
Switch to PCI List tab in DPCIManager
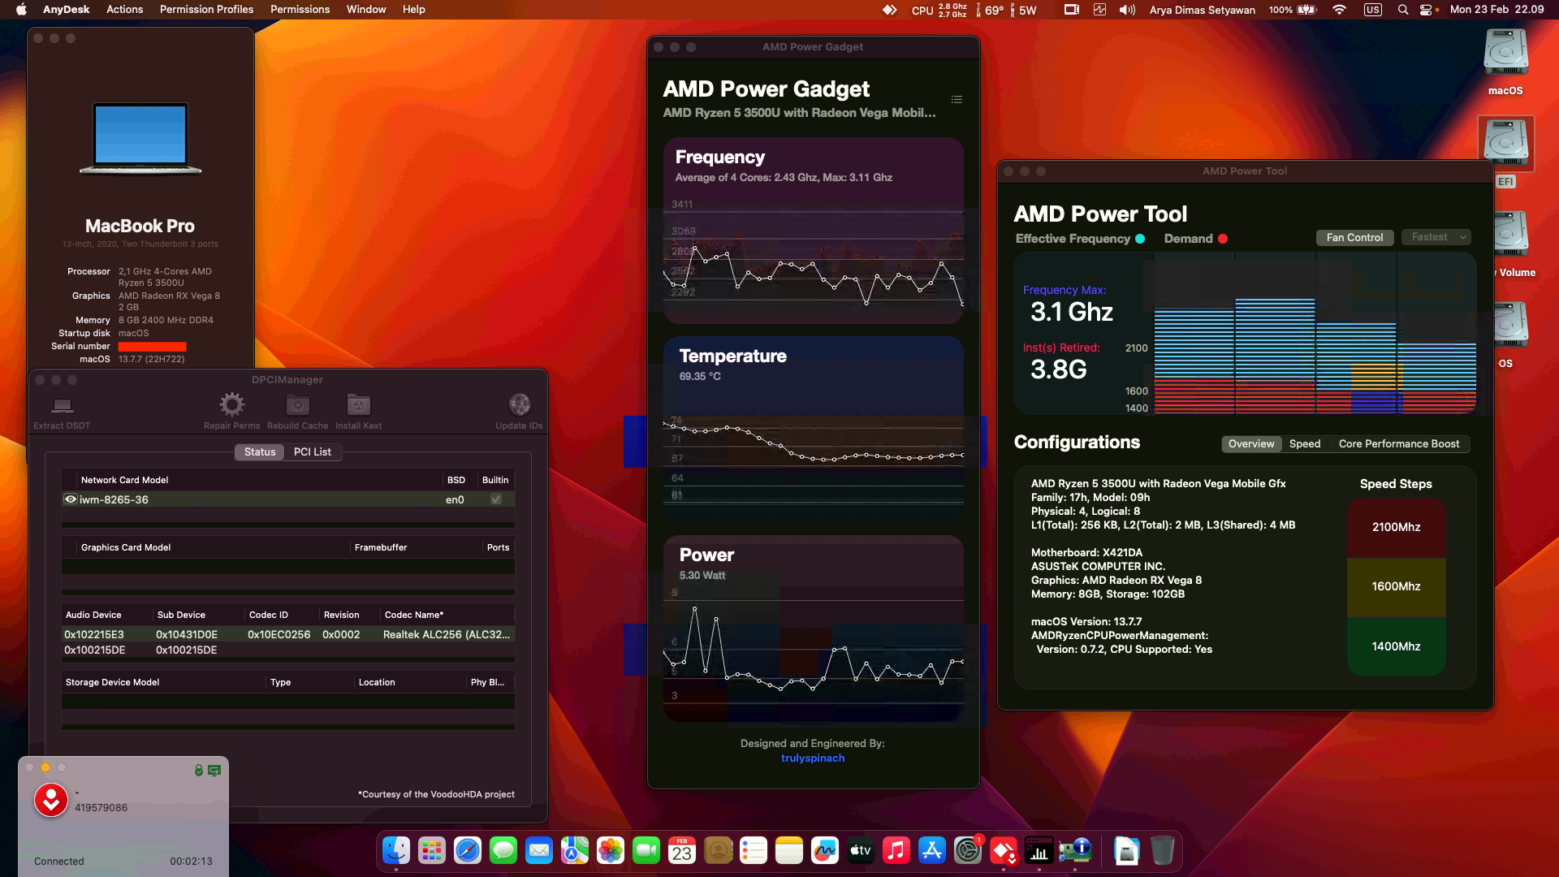tap(312, 451)
